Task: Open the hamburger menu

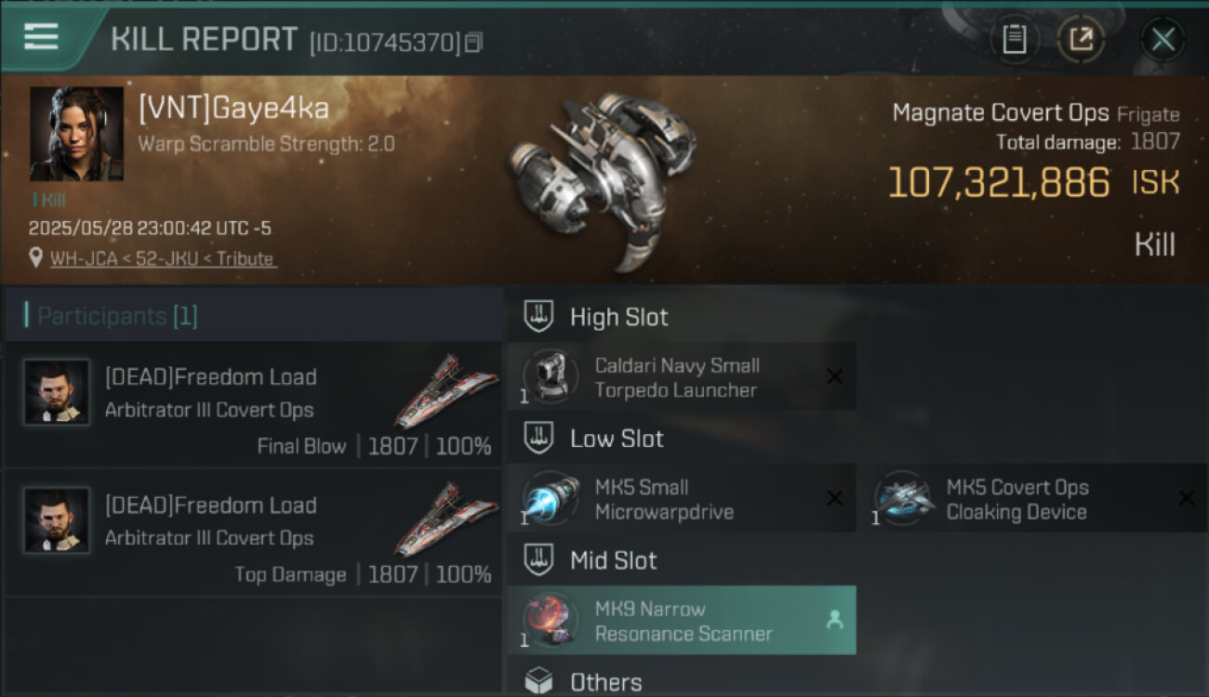Action: (x=41, y=37)
